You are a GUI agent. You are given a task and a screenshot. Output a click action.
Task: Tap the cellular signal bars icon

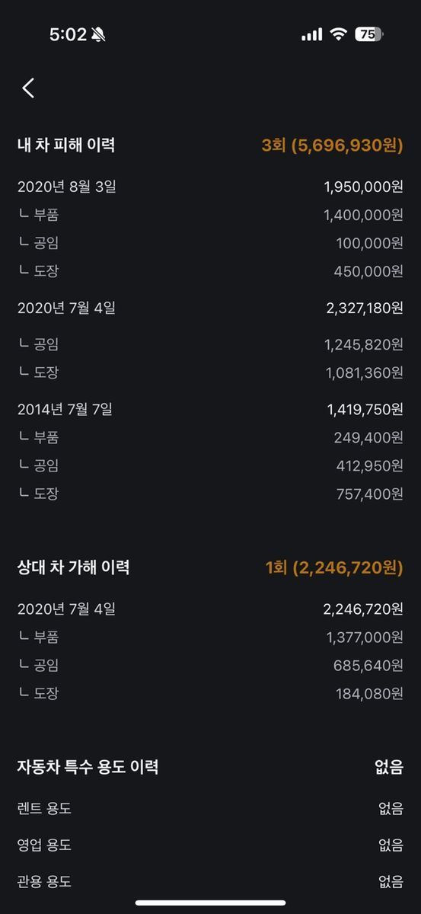coord(312,34)
